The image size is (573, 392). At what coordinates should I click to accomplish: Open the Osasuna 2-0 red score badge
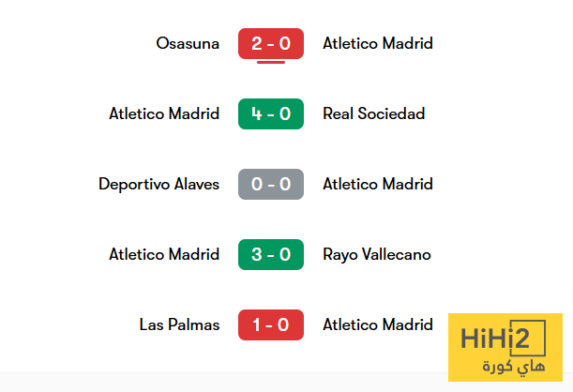pyautogui.click(x=271, y=43)
